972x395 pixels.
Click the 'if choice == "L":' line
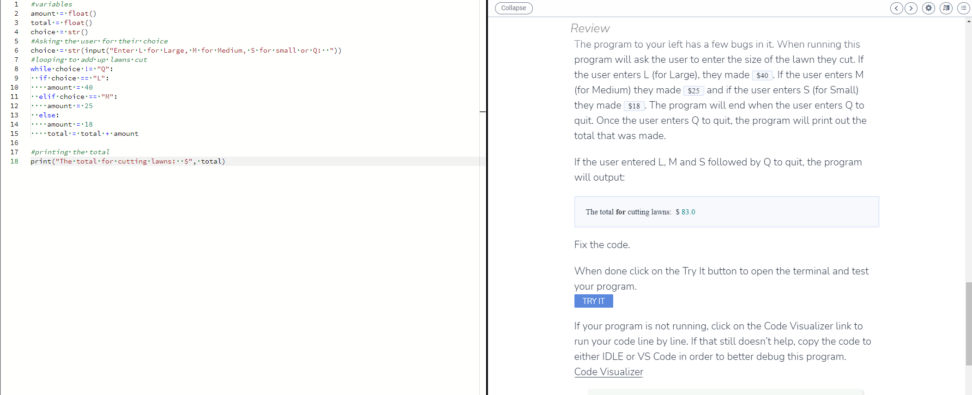[74, 78]
